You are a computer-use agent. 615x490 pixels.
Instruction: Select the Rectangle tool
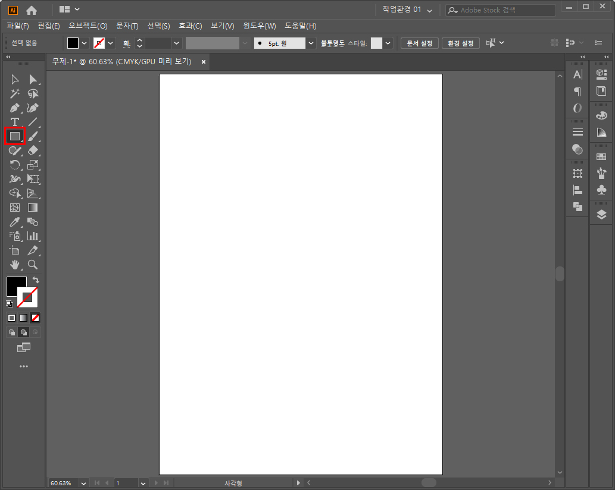[x=15, y=136]
